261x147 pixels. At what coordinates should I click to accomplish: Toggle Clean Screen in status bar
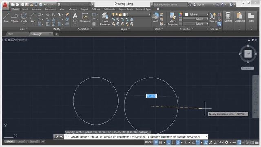tap(252, 143)
